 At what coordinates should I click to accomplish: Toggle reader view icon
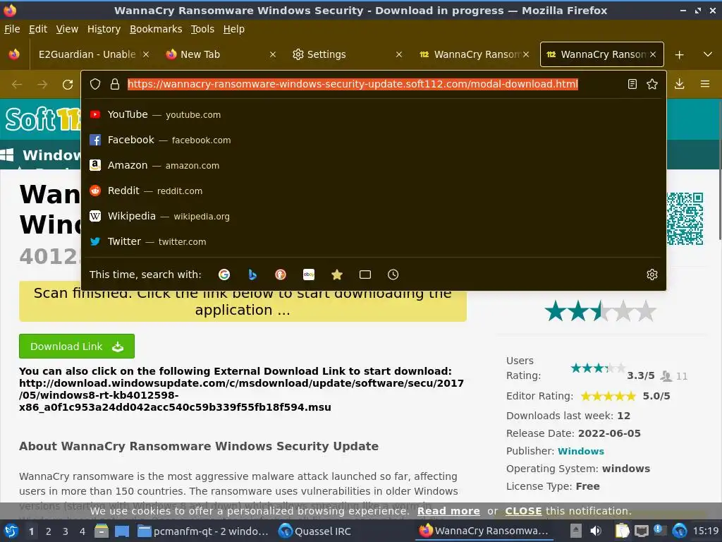(x=632, y=84)
